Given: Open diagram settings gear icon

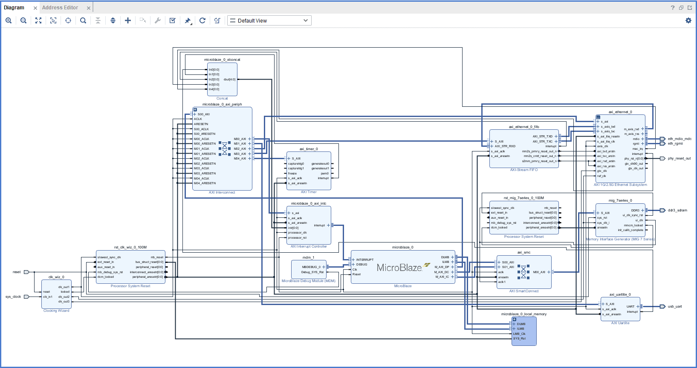Looking at the screenshot, I should 688,20.
